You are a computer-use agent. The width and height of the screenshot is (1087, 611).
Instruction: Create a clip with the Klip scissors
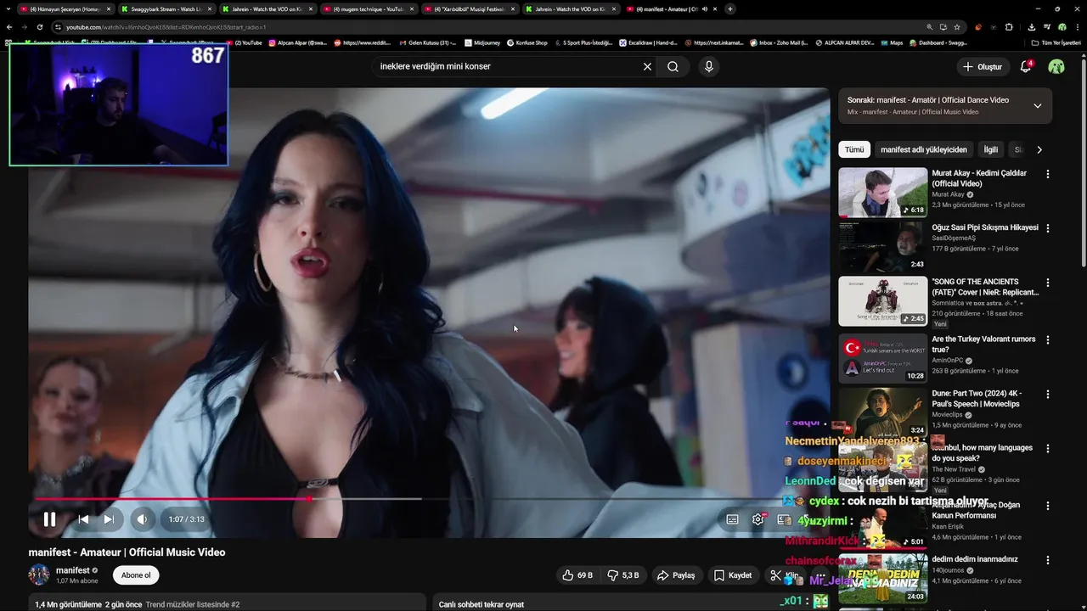pyautogui.click(x=784, y=575)
